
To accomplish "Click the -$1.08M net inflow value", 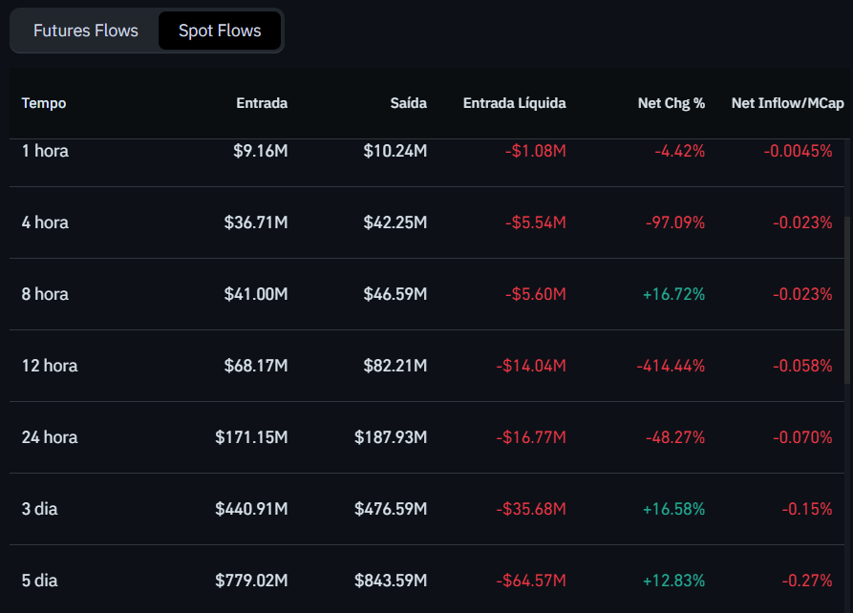I will click(534, 150).
